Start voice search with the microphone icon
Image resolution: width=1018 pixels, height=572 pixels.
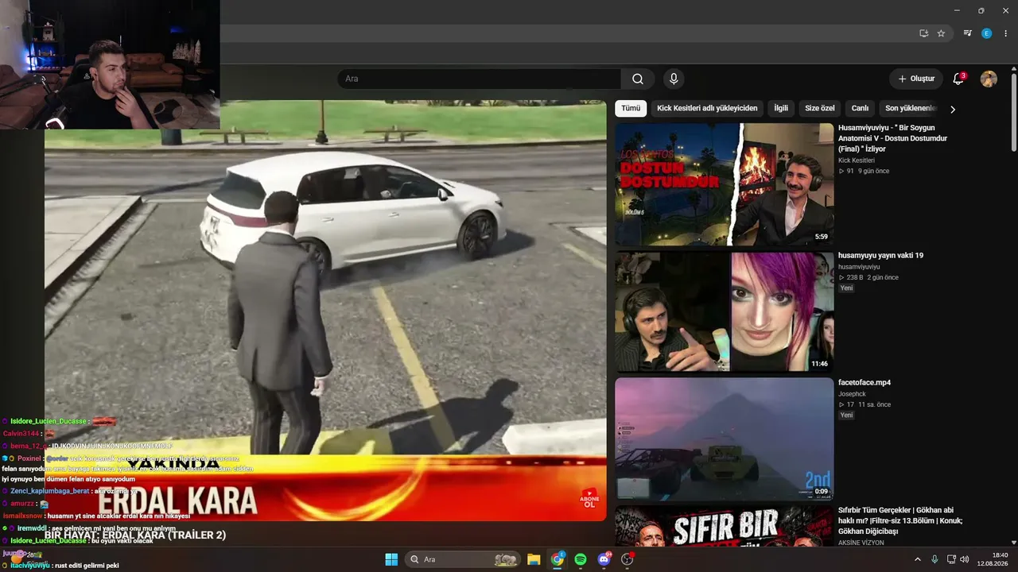[x=674, y=79]
